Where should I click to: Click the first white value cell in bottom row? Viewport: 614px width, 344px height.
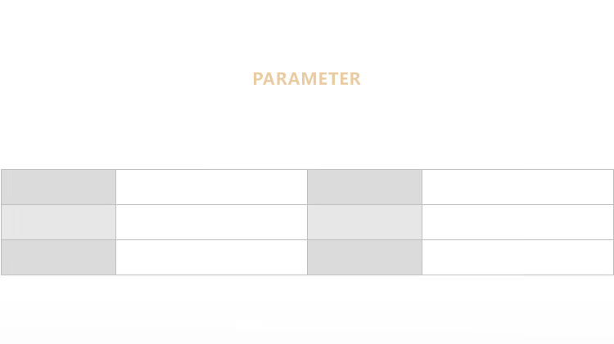211,257
